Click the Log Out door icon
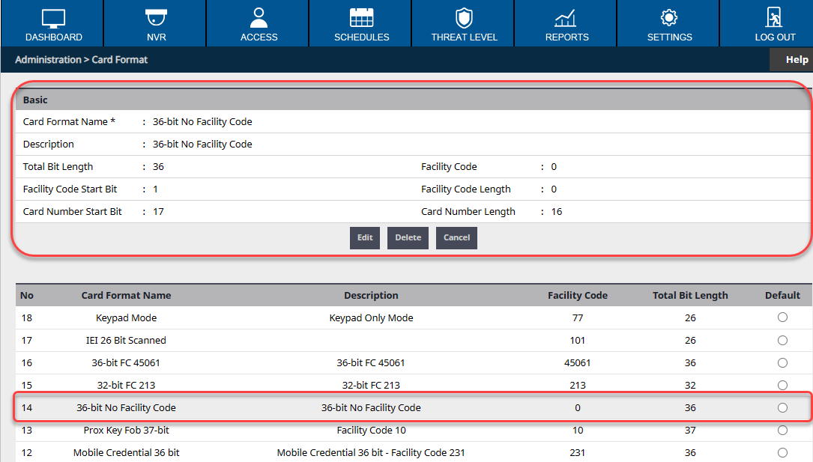813x462 pixels. [x=775, y=18]
